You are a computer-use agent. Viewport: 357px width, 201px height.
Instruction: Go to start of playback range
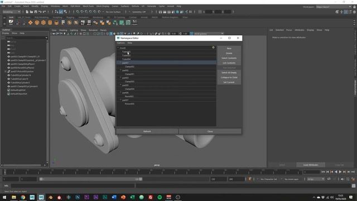323,172
